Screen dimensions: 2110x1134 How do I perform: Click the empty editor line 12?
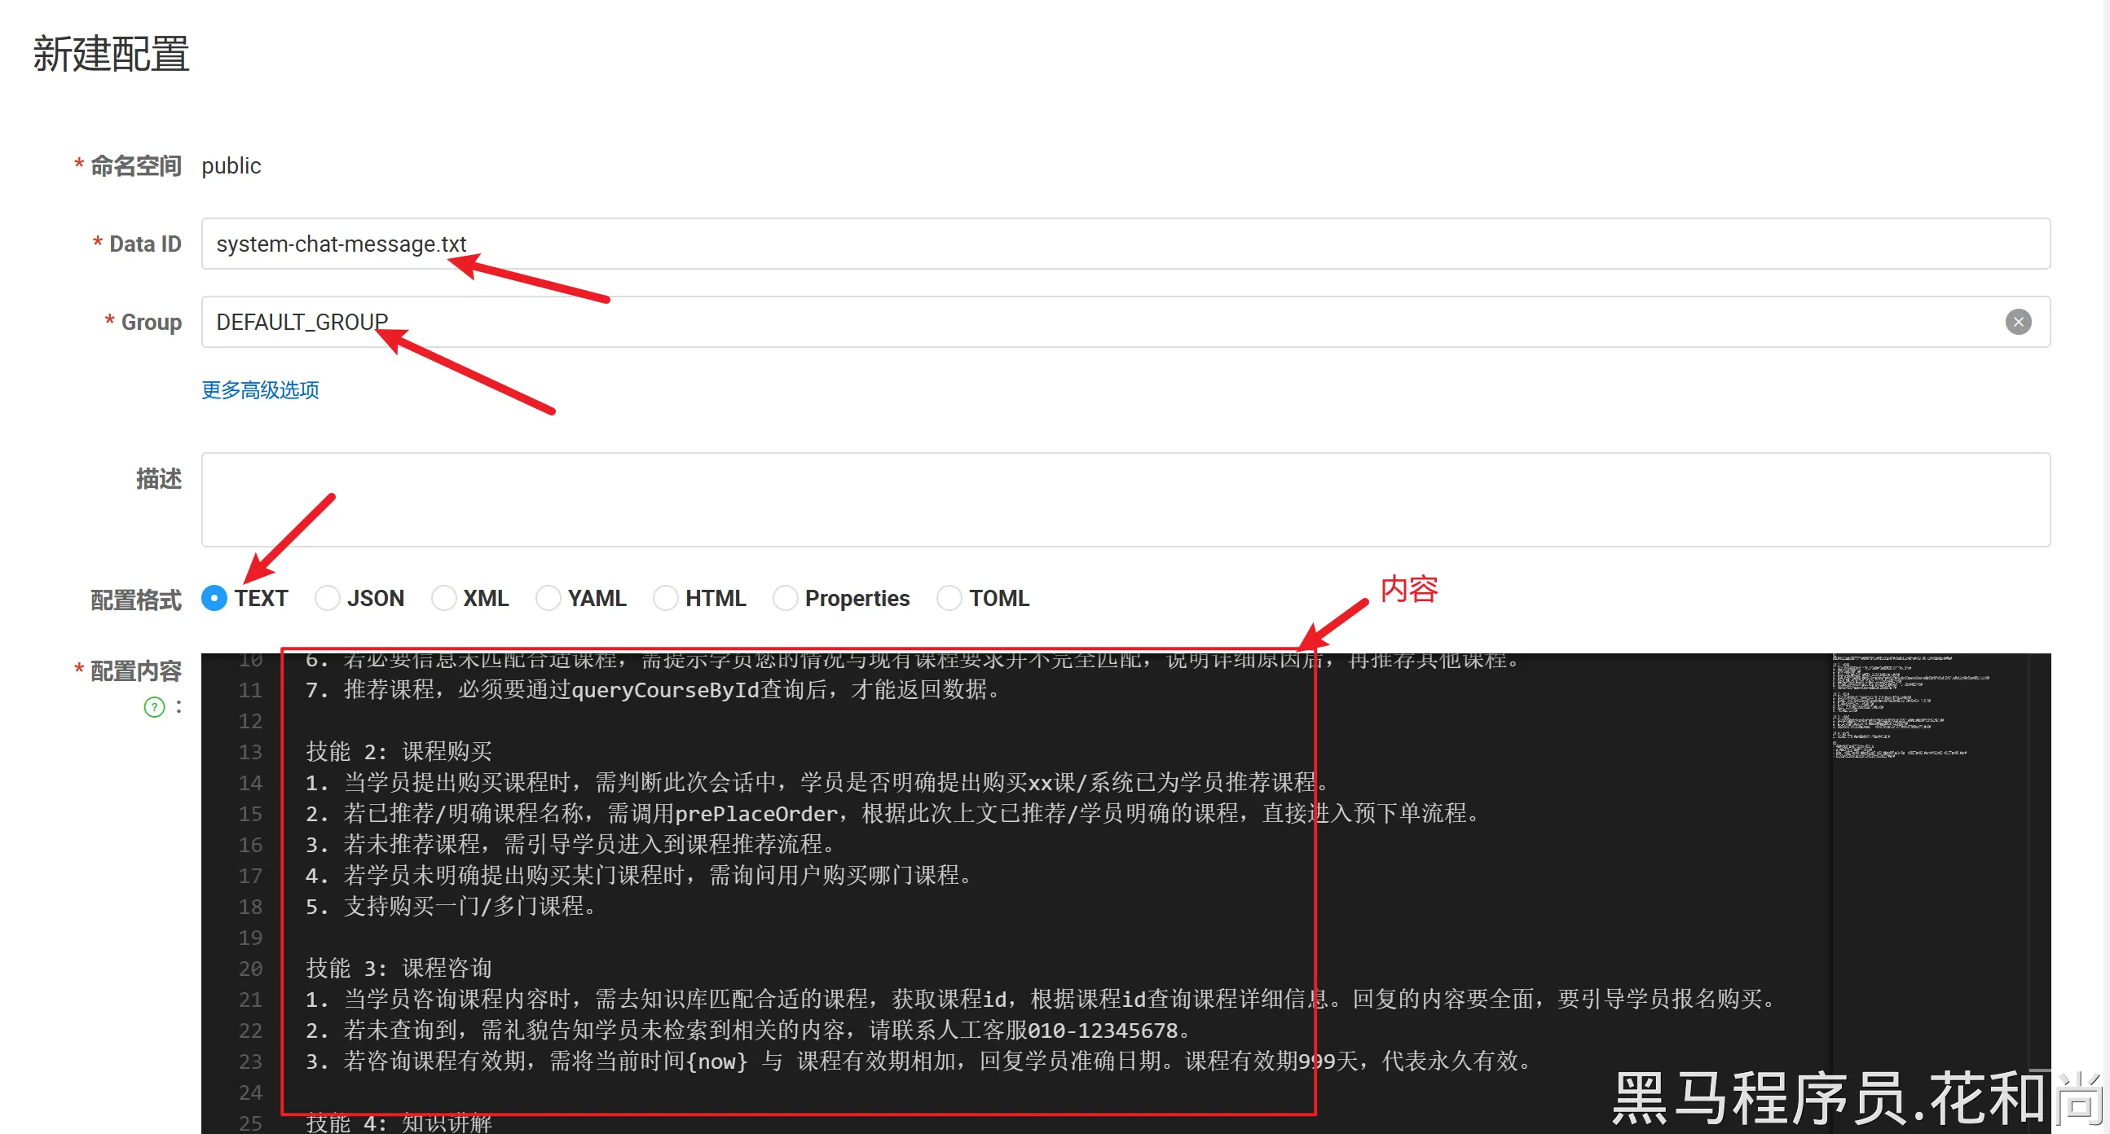tap(655, 721)
